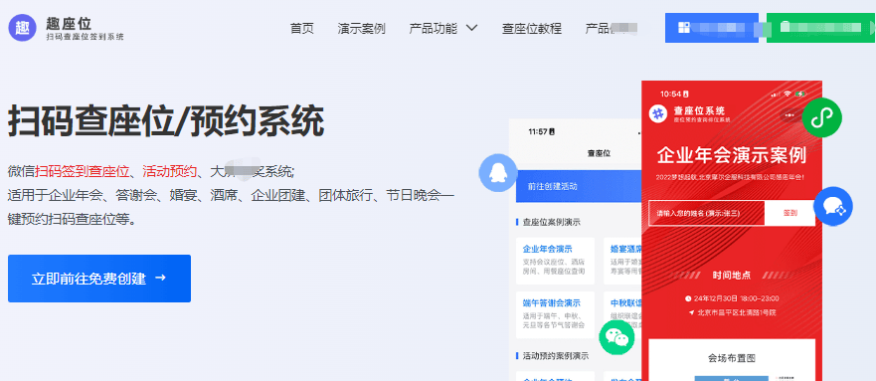Open the 演示案例 menu item
The width and height of the screenshot is (876, 381).
(362, 29)
